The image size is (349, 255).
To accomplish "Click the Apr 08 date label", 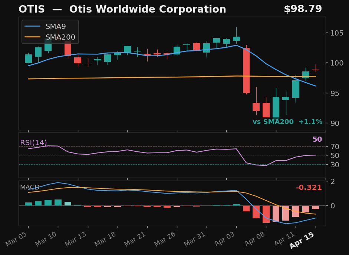I will (255, 239).
